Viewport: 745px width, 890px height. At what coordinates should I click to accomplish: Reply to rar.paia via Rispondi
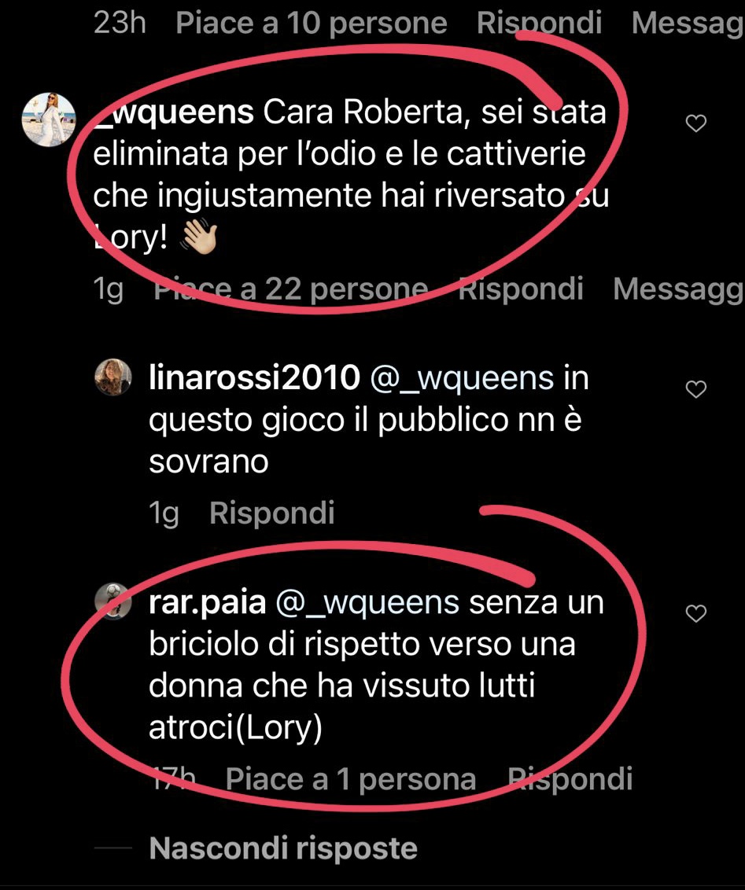570,778
